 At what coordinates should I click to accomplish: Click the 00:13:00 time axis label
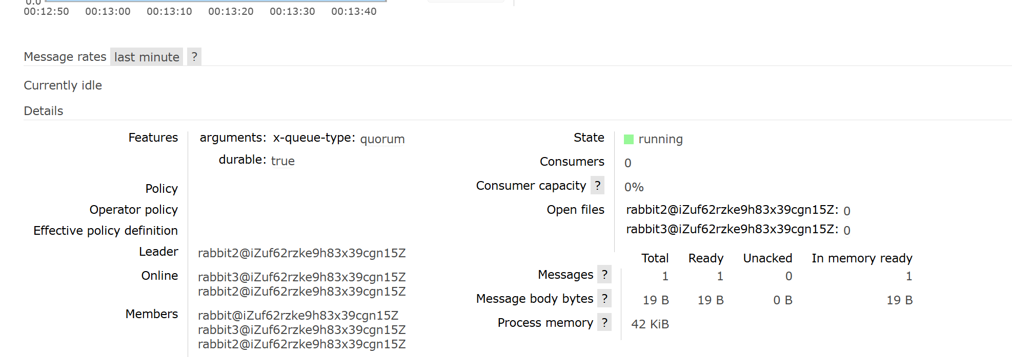click(108, 11)
